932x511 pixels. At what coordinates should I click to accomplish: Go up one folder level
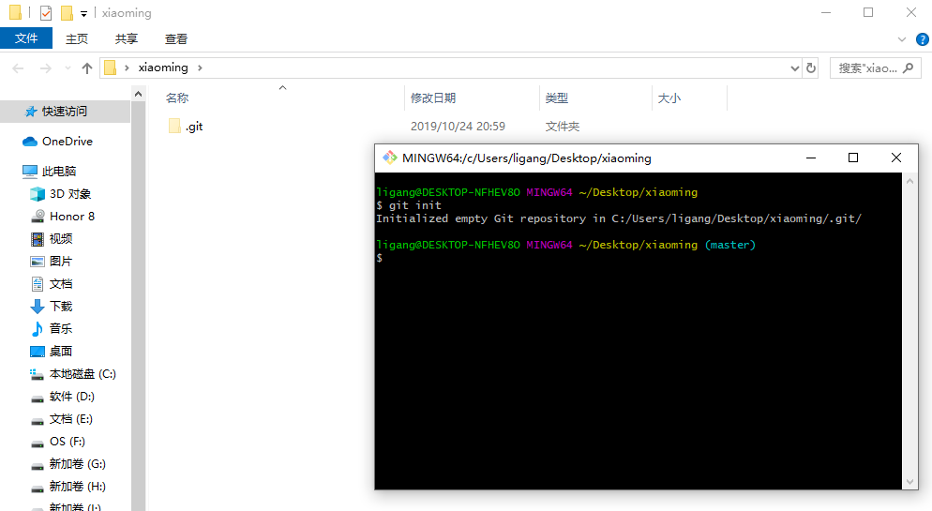(x=87, y=68)
